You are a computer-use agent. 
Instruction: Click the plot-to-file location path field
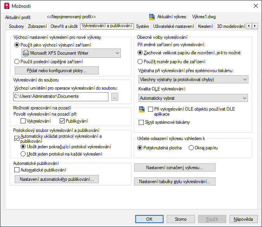(x=60, y=96)
